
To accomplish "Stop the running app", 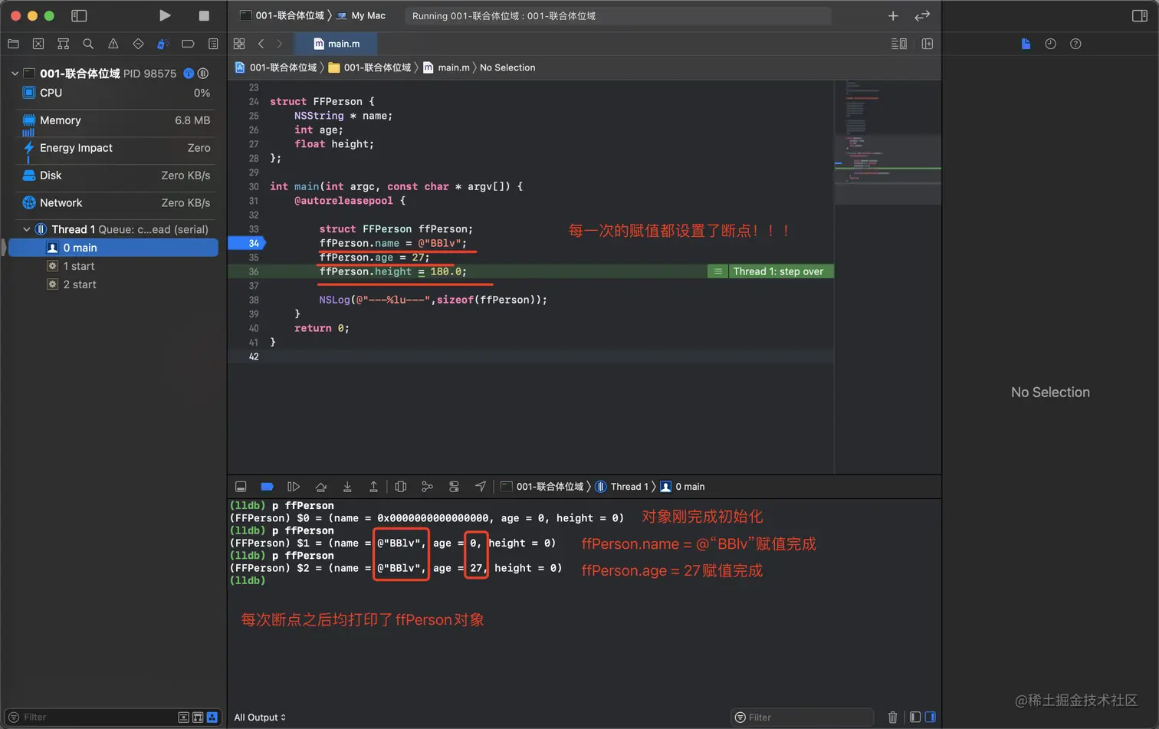I will [x=204, y=15].
